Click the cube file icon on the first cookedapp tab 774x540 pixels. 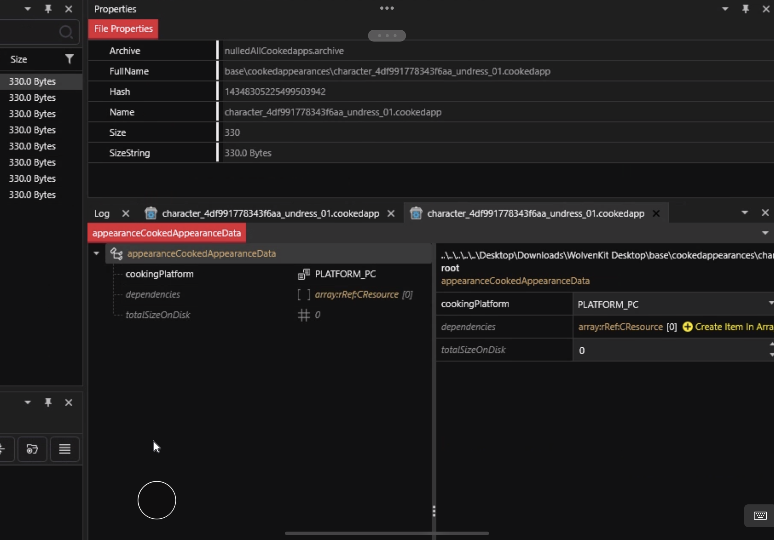click(x=151, y=213)
